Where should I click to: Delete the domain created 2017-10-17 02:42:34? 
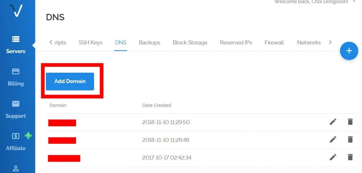[350, 157]
